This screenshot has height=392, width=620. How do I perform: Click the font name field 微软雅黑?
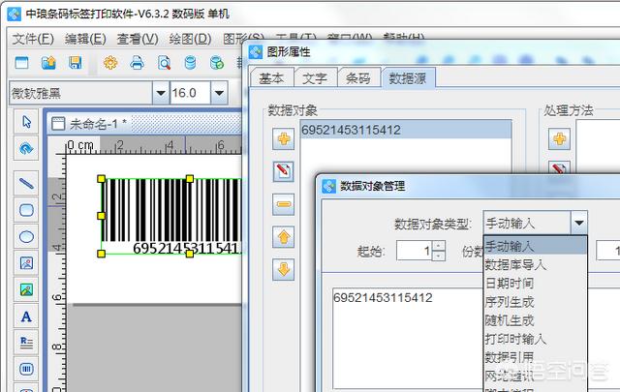click(x=81, y=93)
